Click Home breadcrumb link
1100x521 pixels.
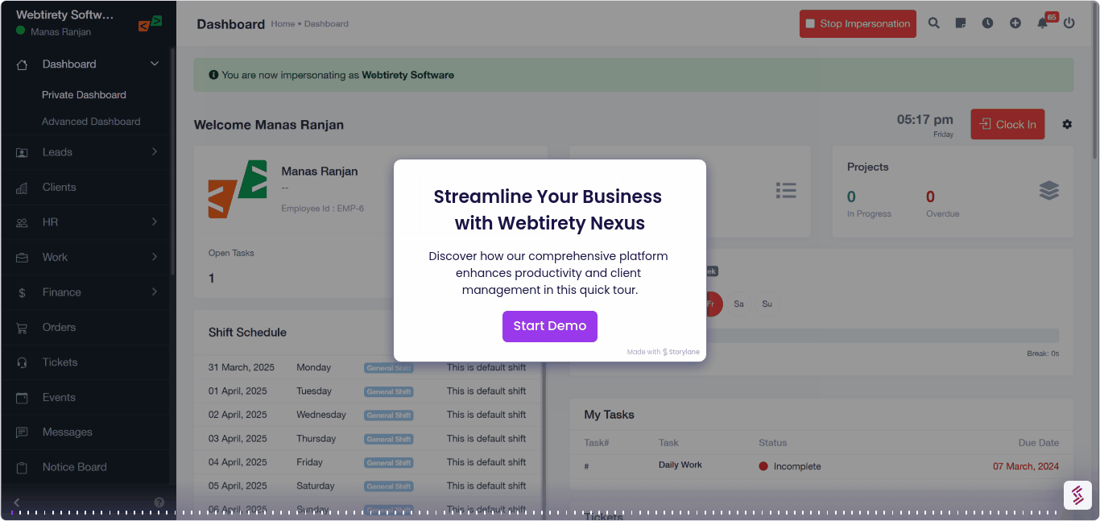[x=283, y=24]
